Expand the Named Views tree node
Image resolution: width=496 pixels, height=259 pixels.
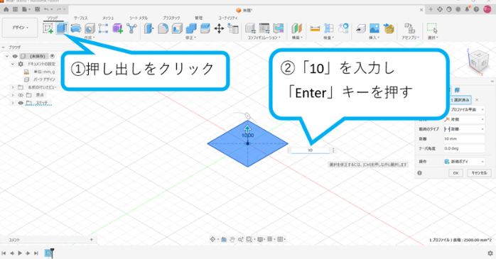[13, 87]
